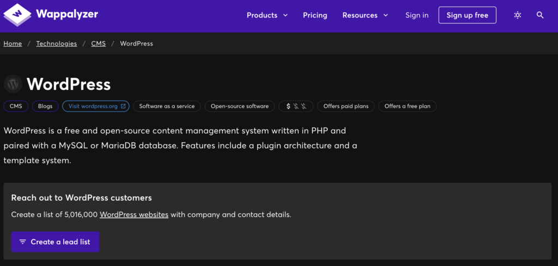Viewport: 558px width, 266px height.
Task: Click the Visit wordpress.org button
Action: pyautogui.click(x=96, y=106)
